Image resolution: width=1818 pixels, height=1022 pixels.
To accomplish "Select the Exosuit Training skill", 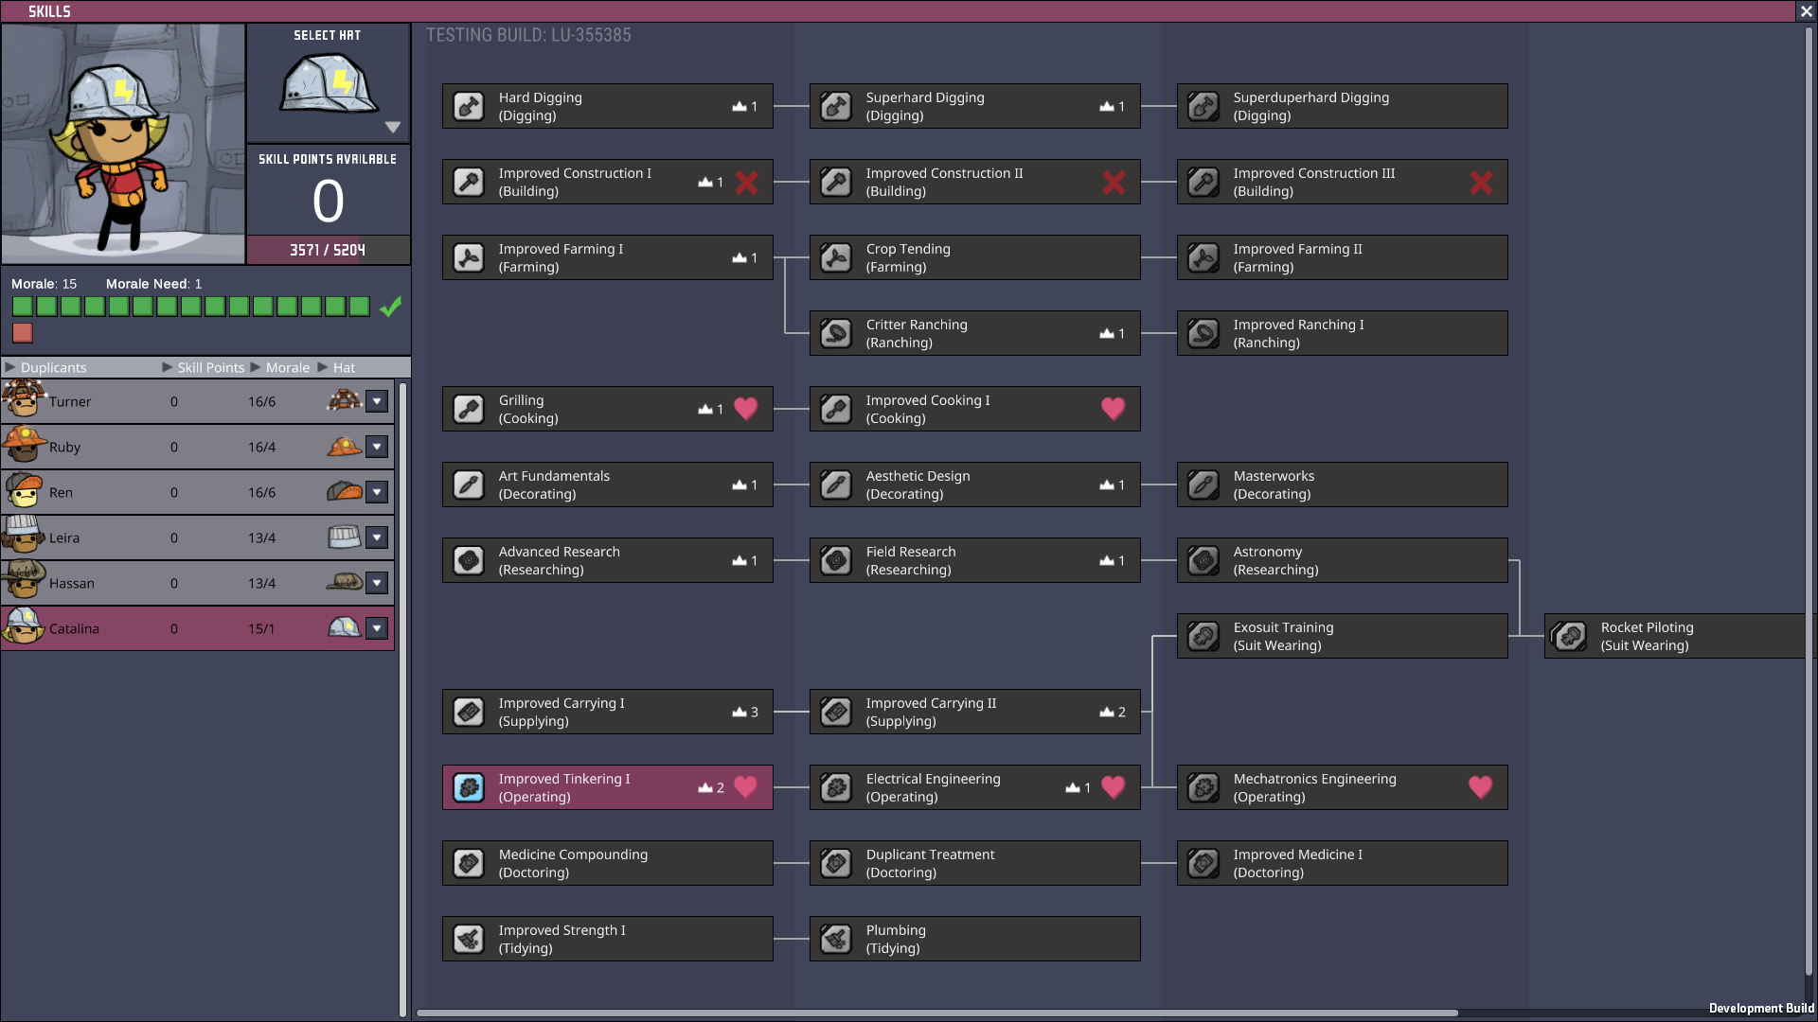I will [1342, 636].
